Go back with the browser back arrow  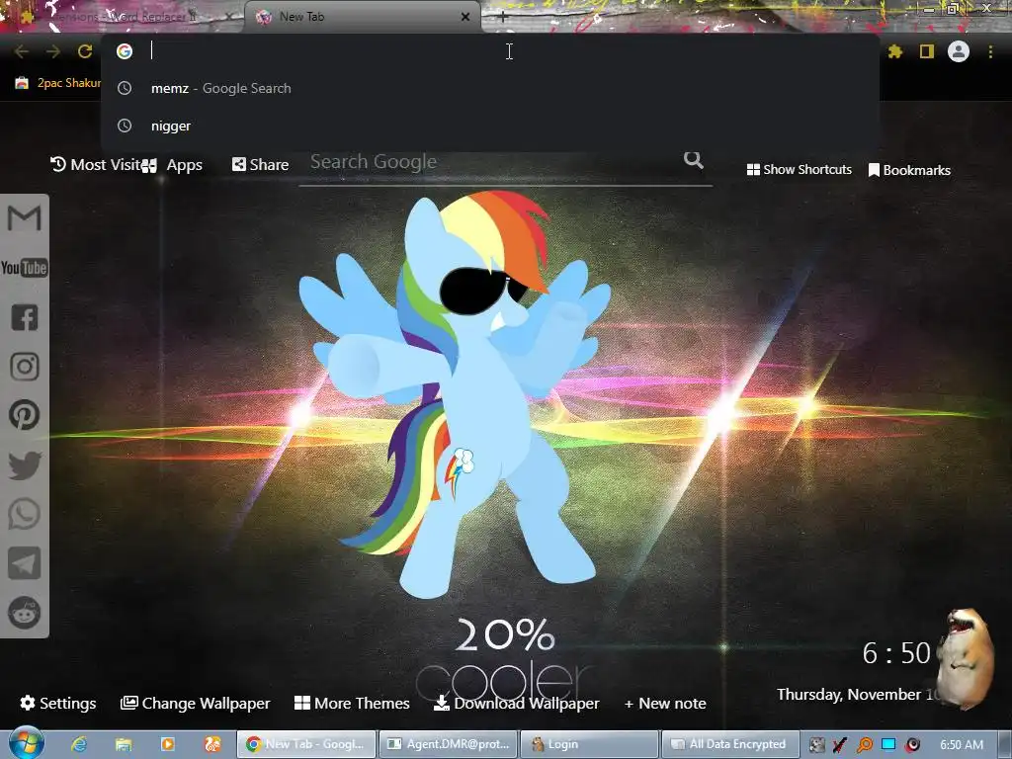pos(22,51)
